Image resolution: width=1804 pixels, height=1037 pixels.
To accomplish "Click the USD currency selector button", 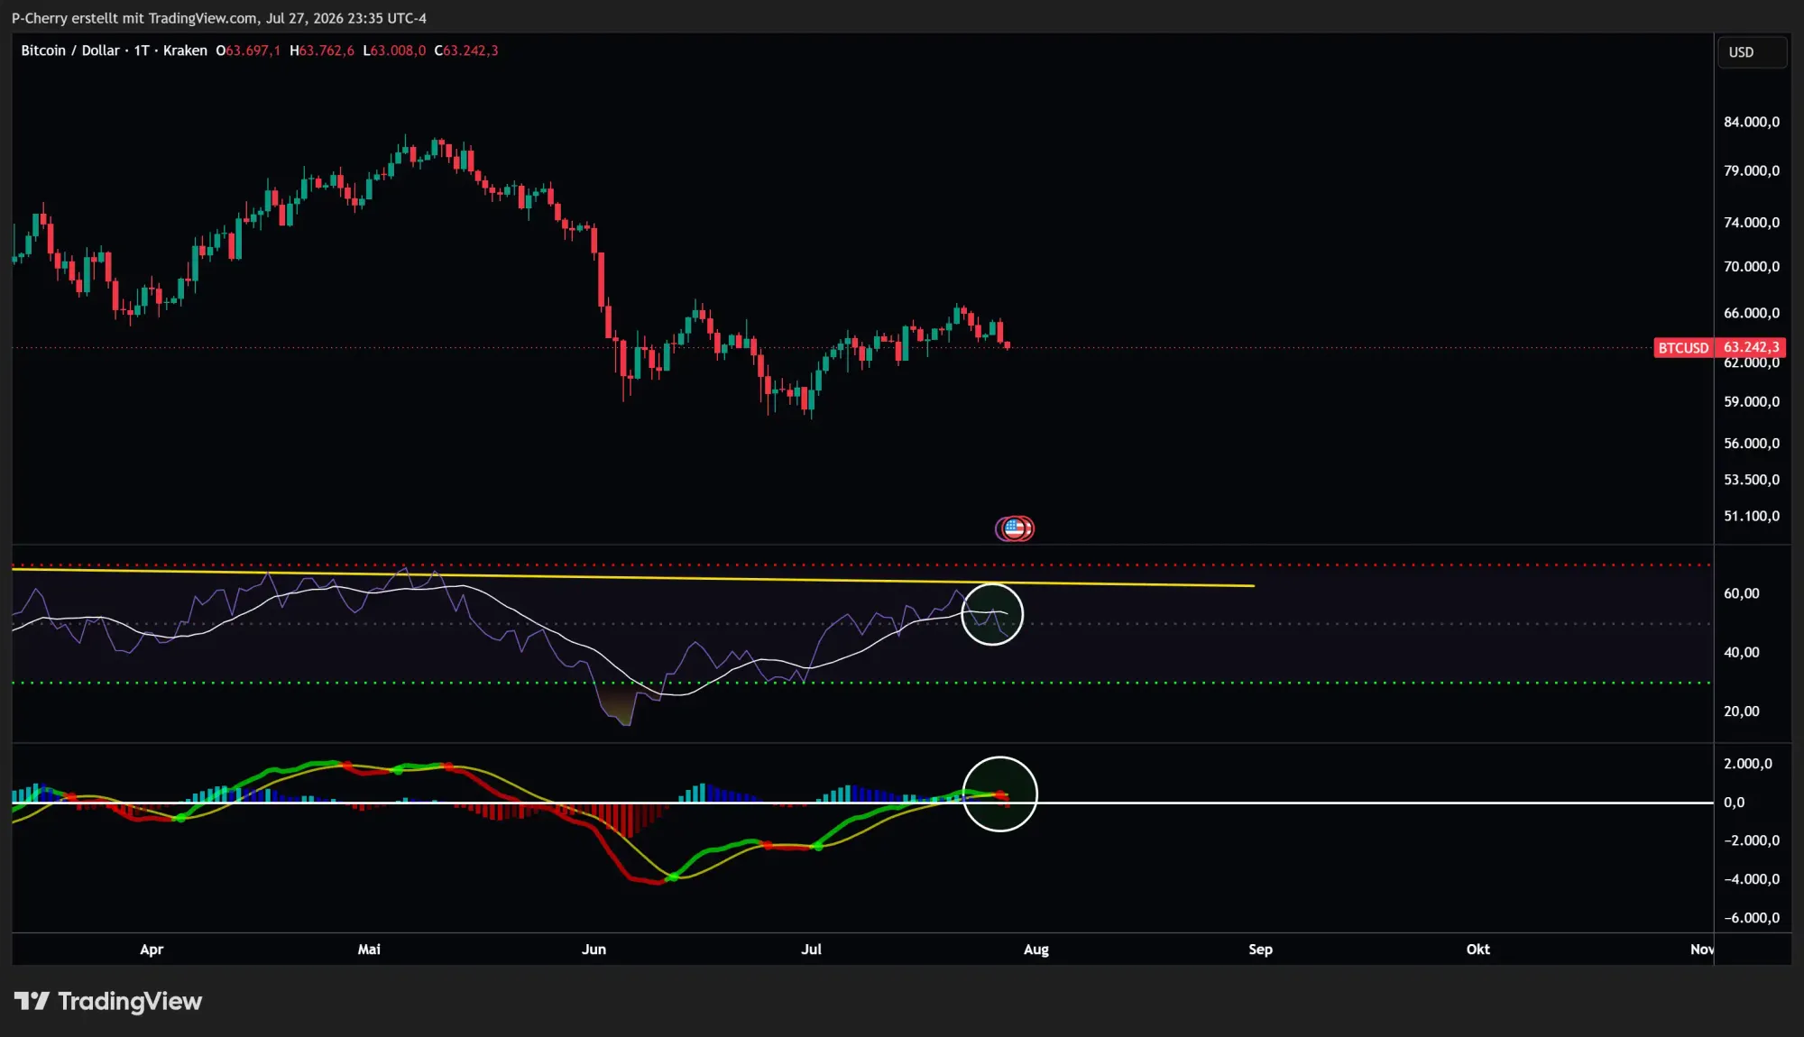I will 1751,52.
